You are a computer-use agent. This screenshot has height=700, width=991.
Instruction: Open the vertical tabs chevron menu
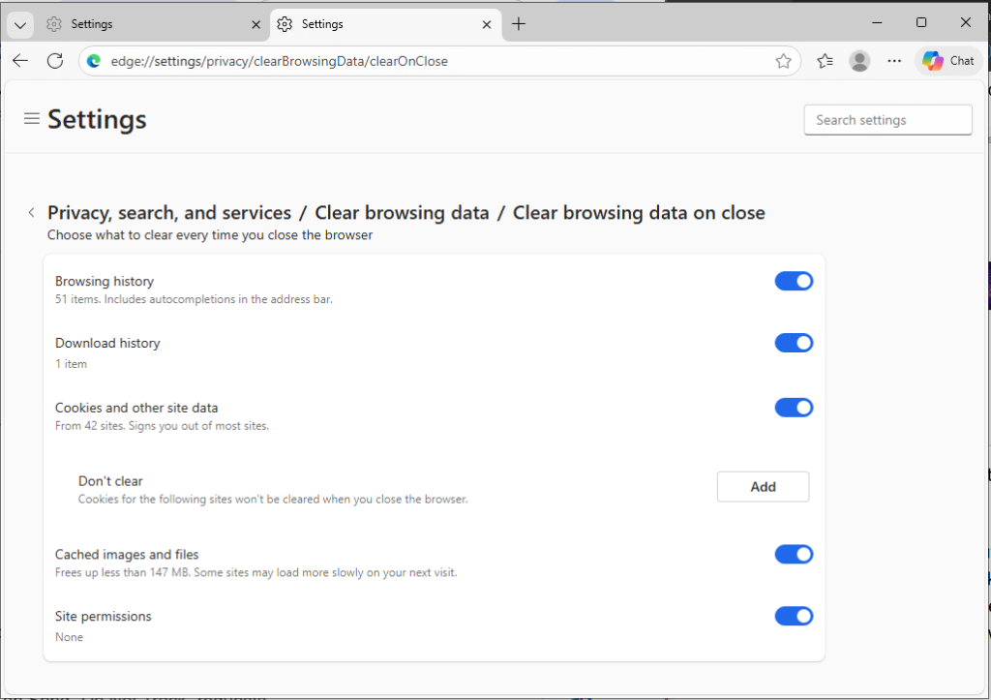[x=19, y=23]
